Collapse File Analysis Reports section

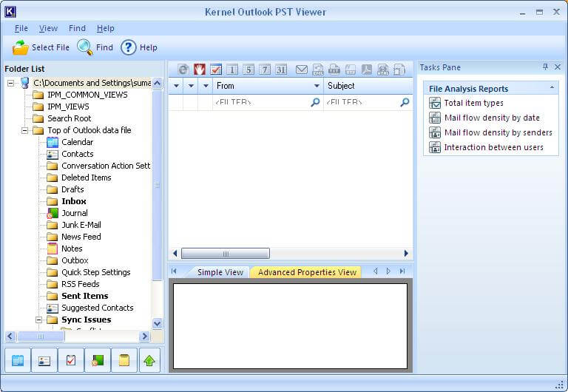pyautogui.click(x=552, y=88)
